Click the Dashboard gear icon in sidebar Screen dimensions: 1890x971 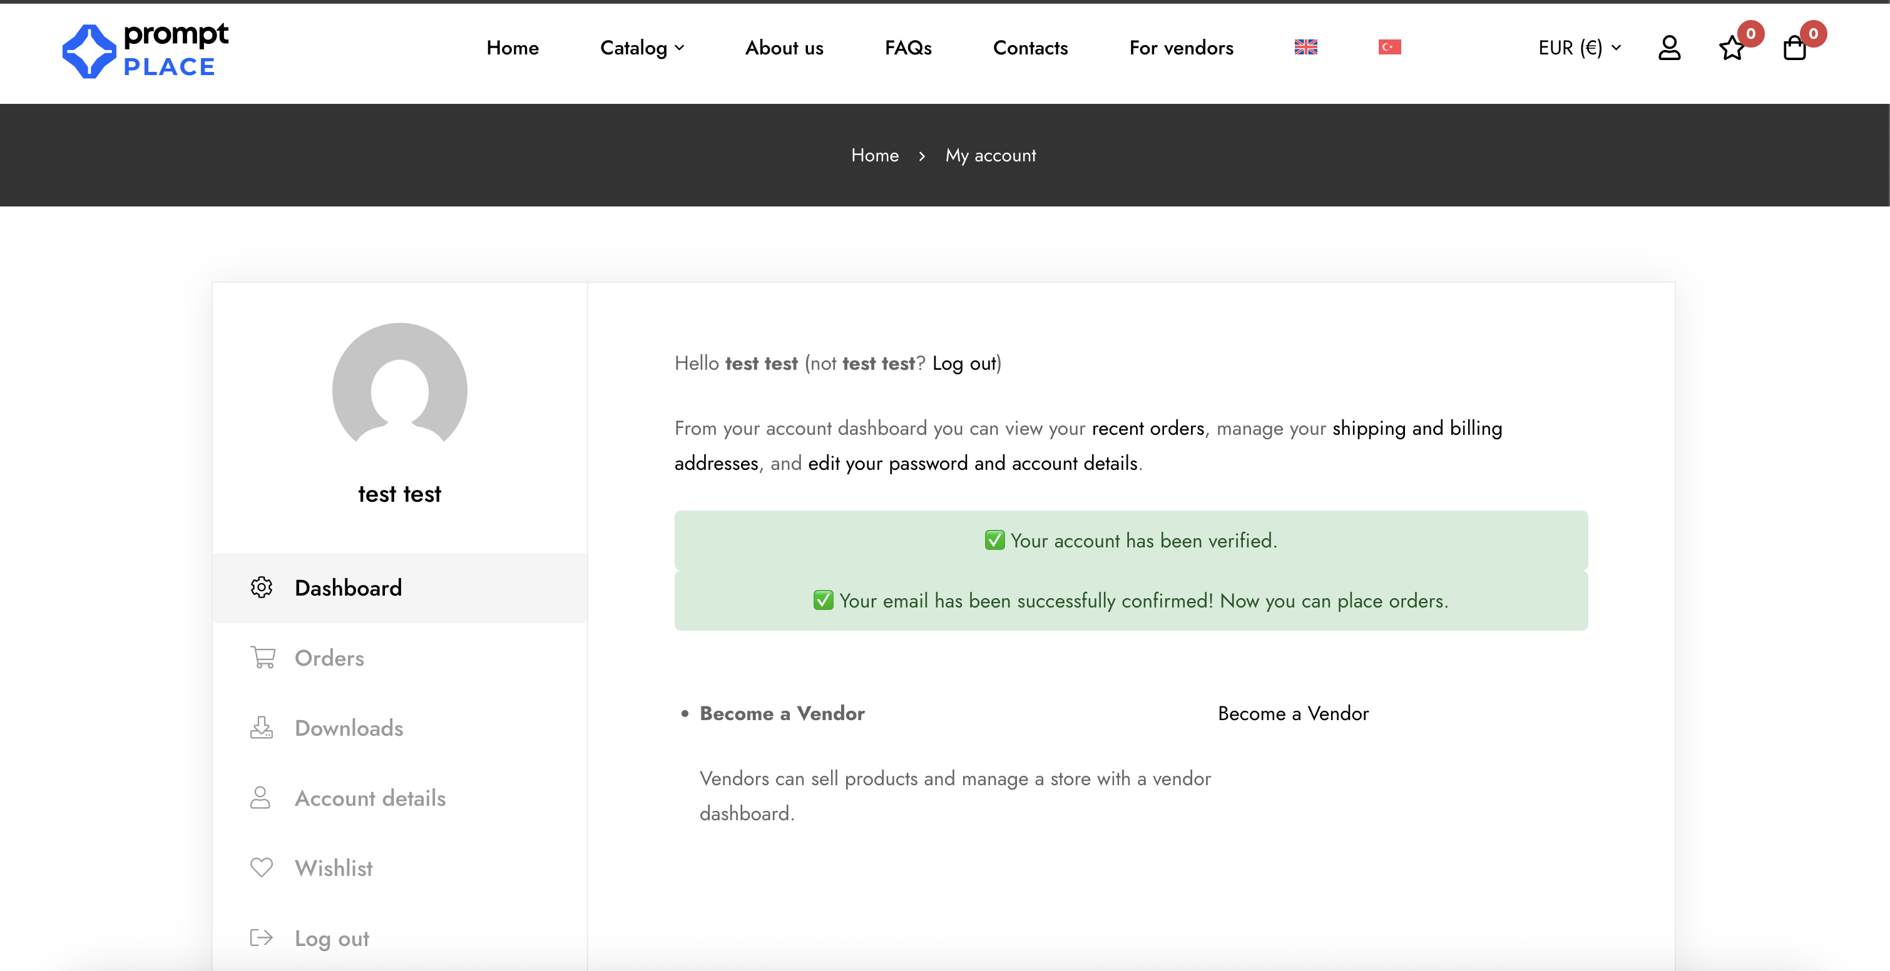261,587
